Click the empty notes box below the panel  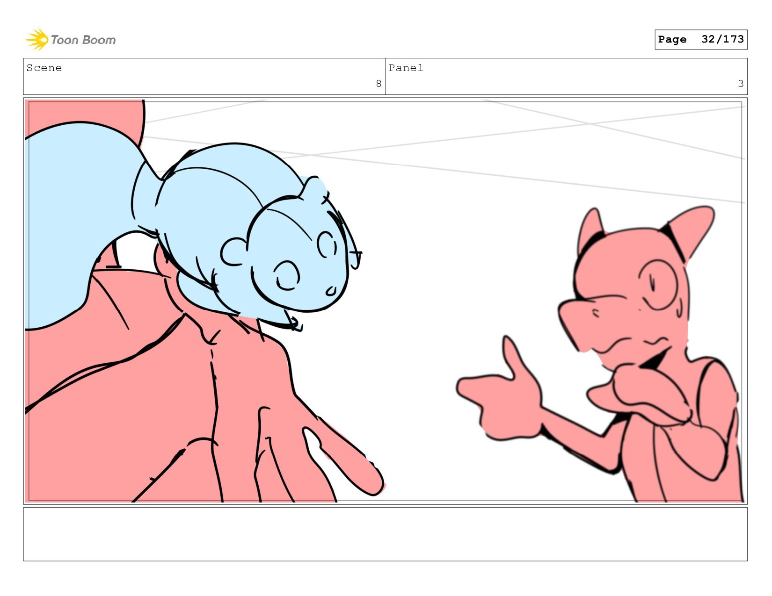[x=385, y=534]
